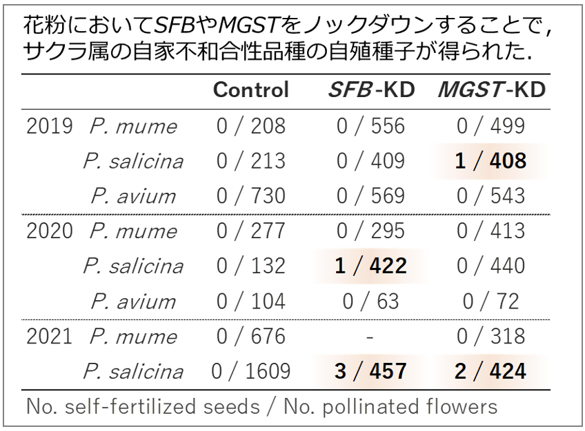The width and height of the screenshot is (585, 431).
Task: Click the SFB-KD column header
Action: click(x=371, y=90)
